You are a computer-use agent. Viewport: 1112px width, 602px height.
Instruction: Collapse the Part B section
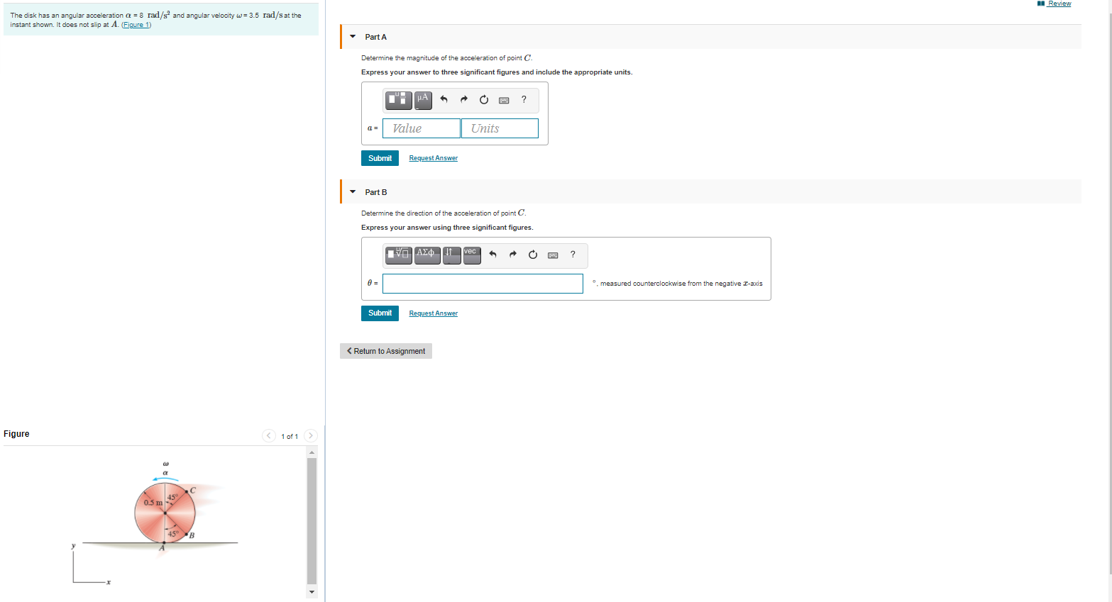pyautogui.click(x=353, y=192)
